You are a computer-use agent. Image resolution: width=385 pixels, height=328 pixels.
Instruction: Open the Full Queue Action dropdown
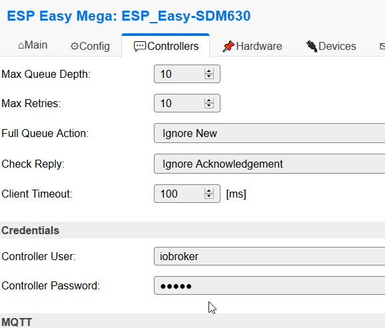click(269, 133)
